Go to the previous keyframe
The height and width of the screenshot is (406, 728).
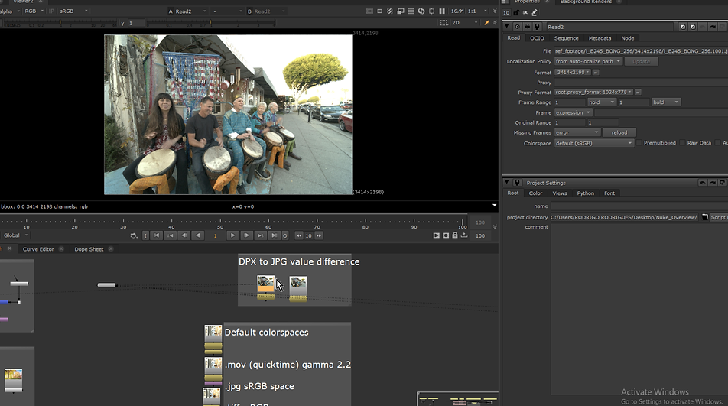[x=171, y=235]
